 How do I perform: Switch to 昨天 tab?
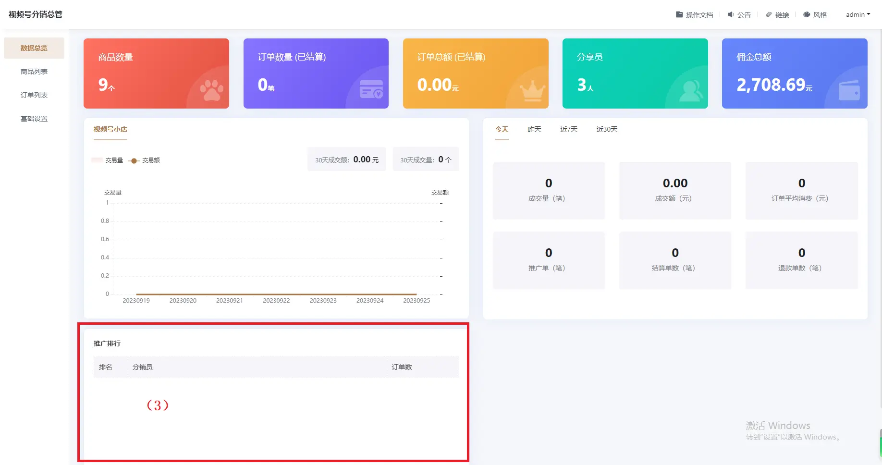click(534, 129)
